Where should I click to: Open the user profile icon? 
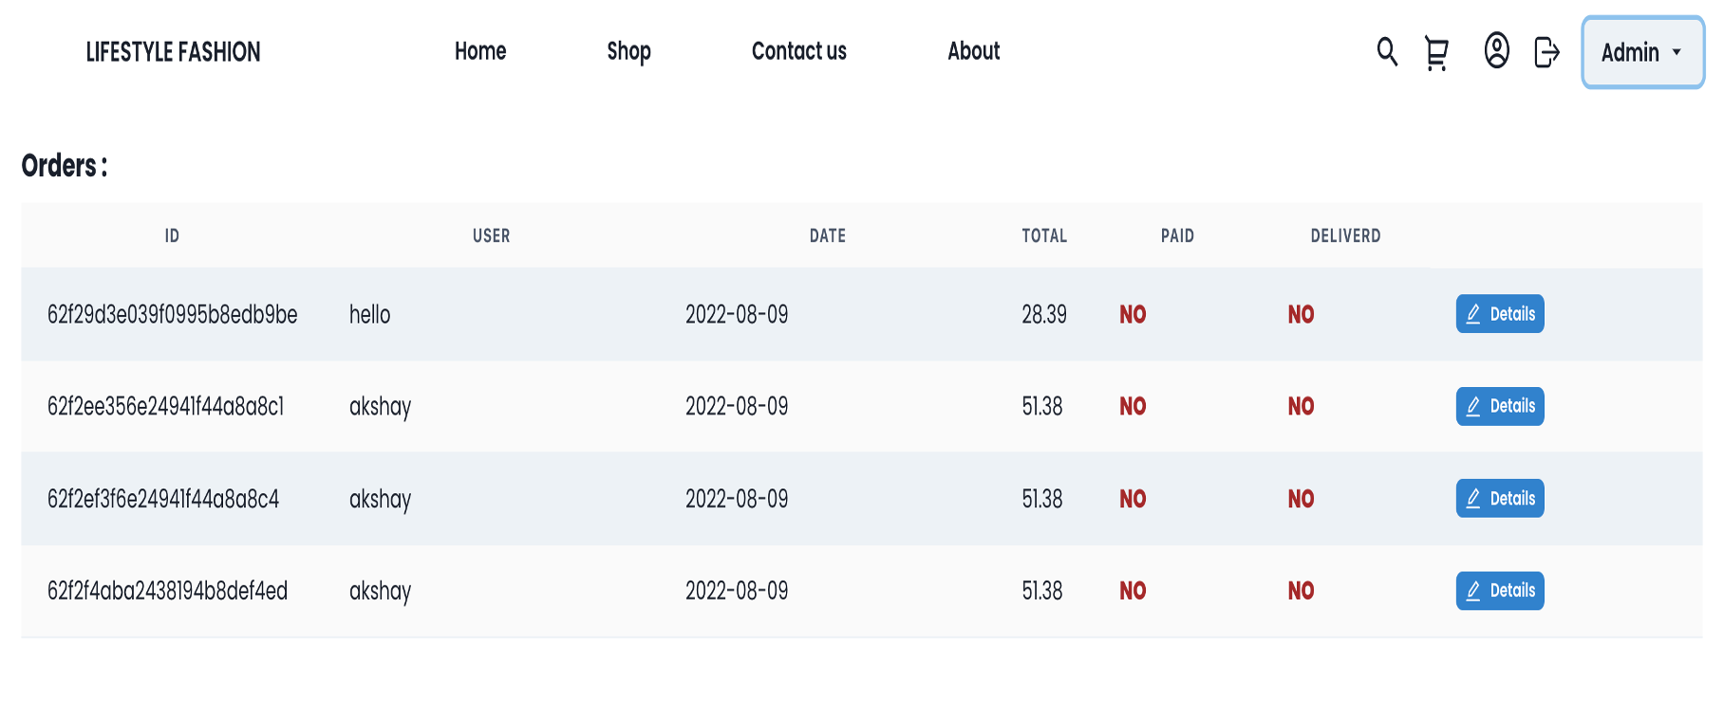pos(1497,50)
